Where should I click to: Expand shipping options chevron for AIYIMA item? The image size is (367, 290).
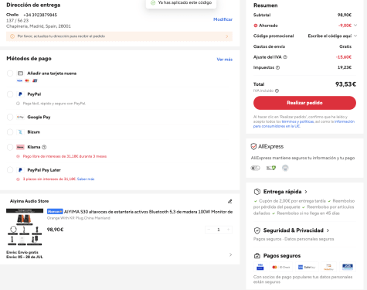point(230,254)
